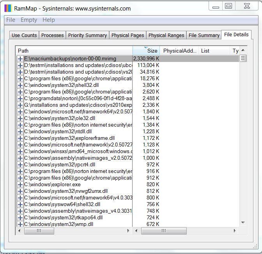
Task: Expand the nativeimages_v2.0.5072 entry
Action: click(x=20, y=158)
